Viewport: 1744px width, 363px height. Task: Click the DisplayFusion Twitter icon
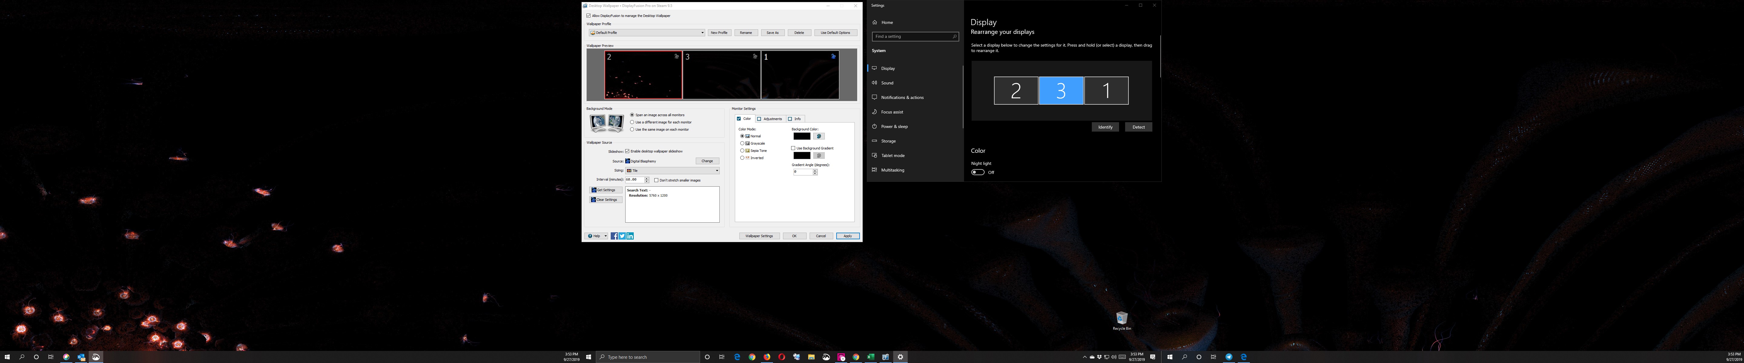(x=622, y=236)
